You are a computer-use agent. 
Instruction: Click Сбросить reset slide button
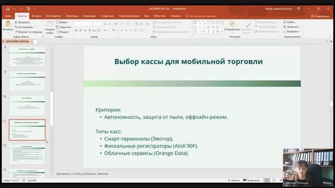tap(63, 27)
